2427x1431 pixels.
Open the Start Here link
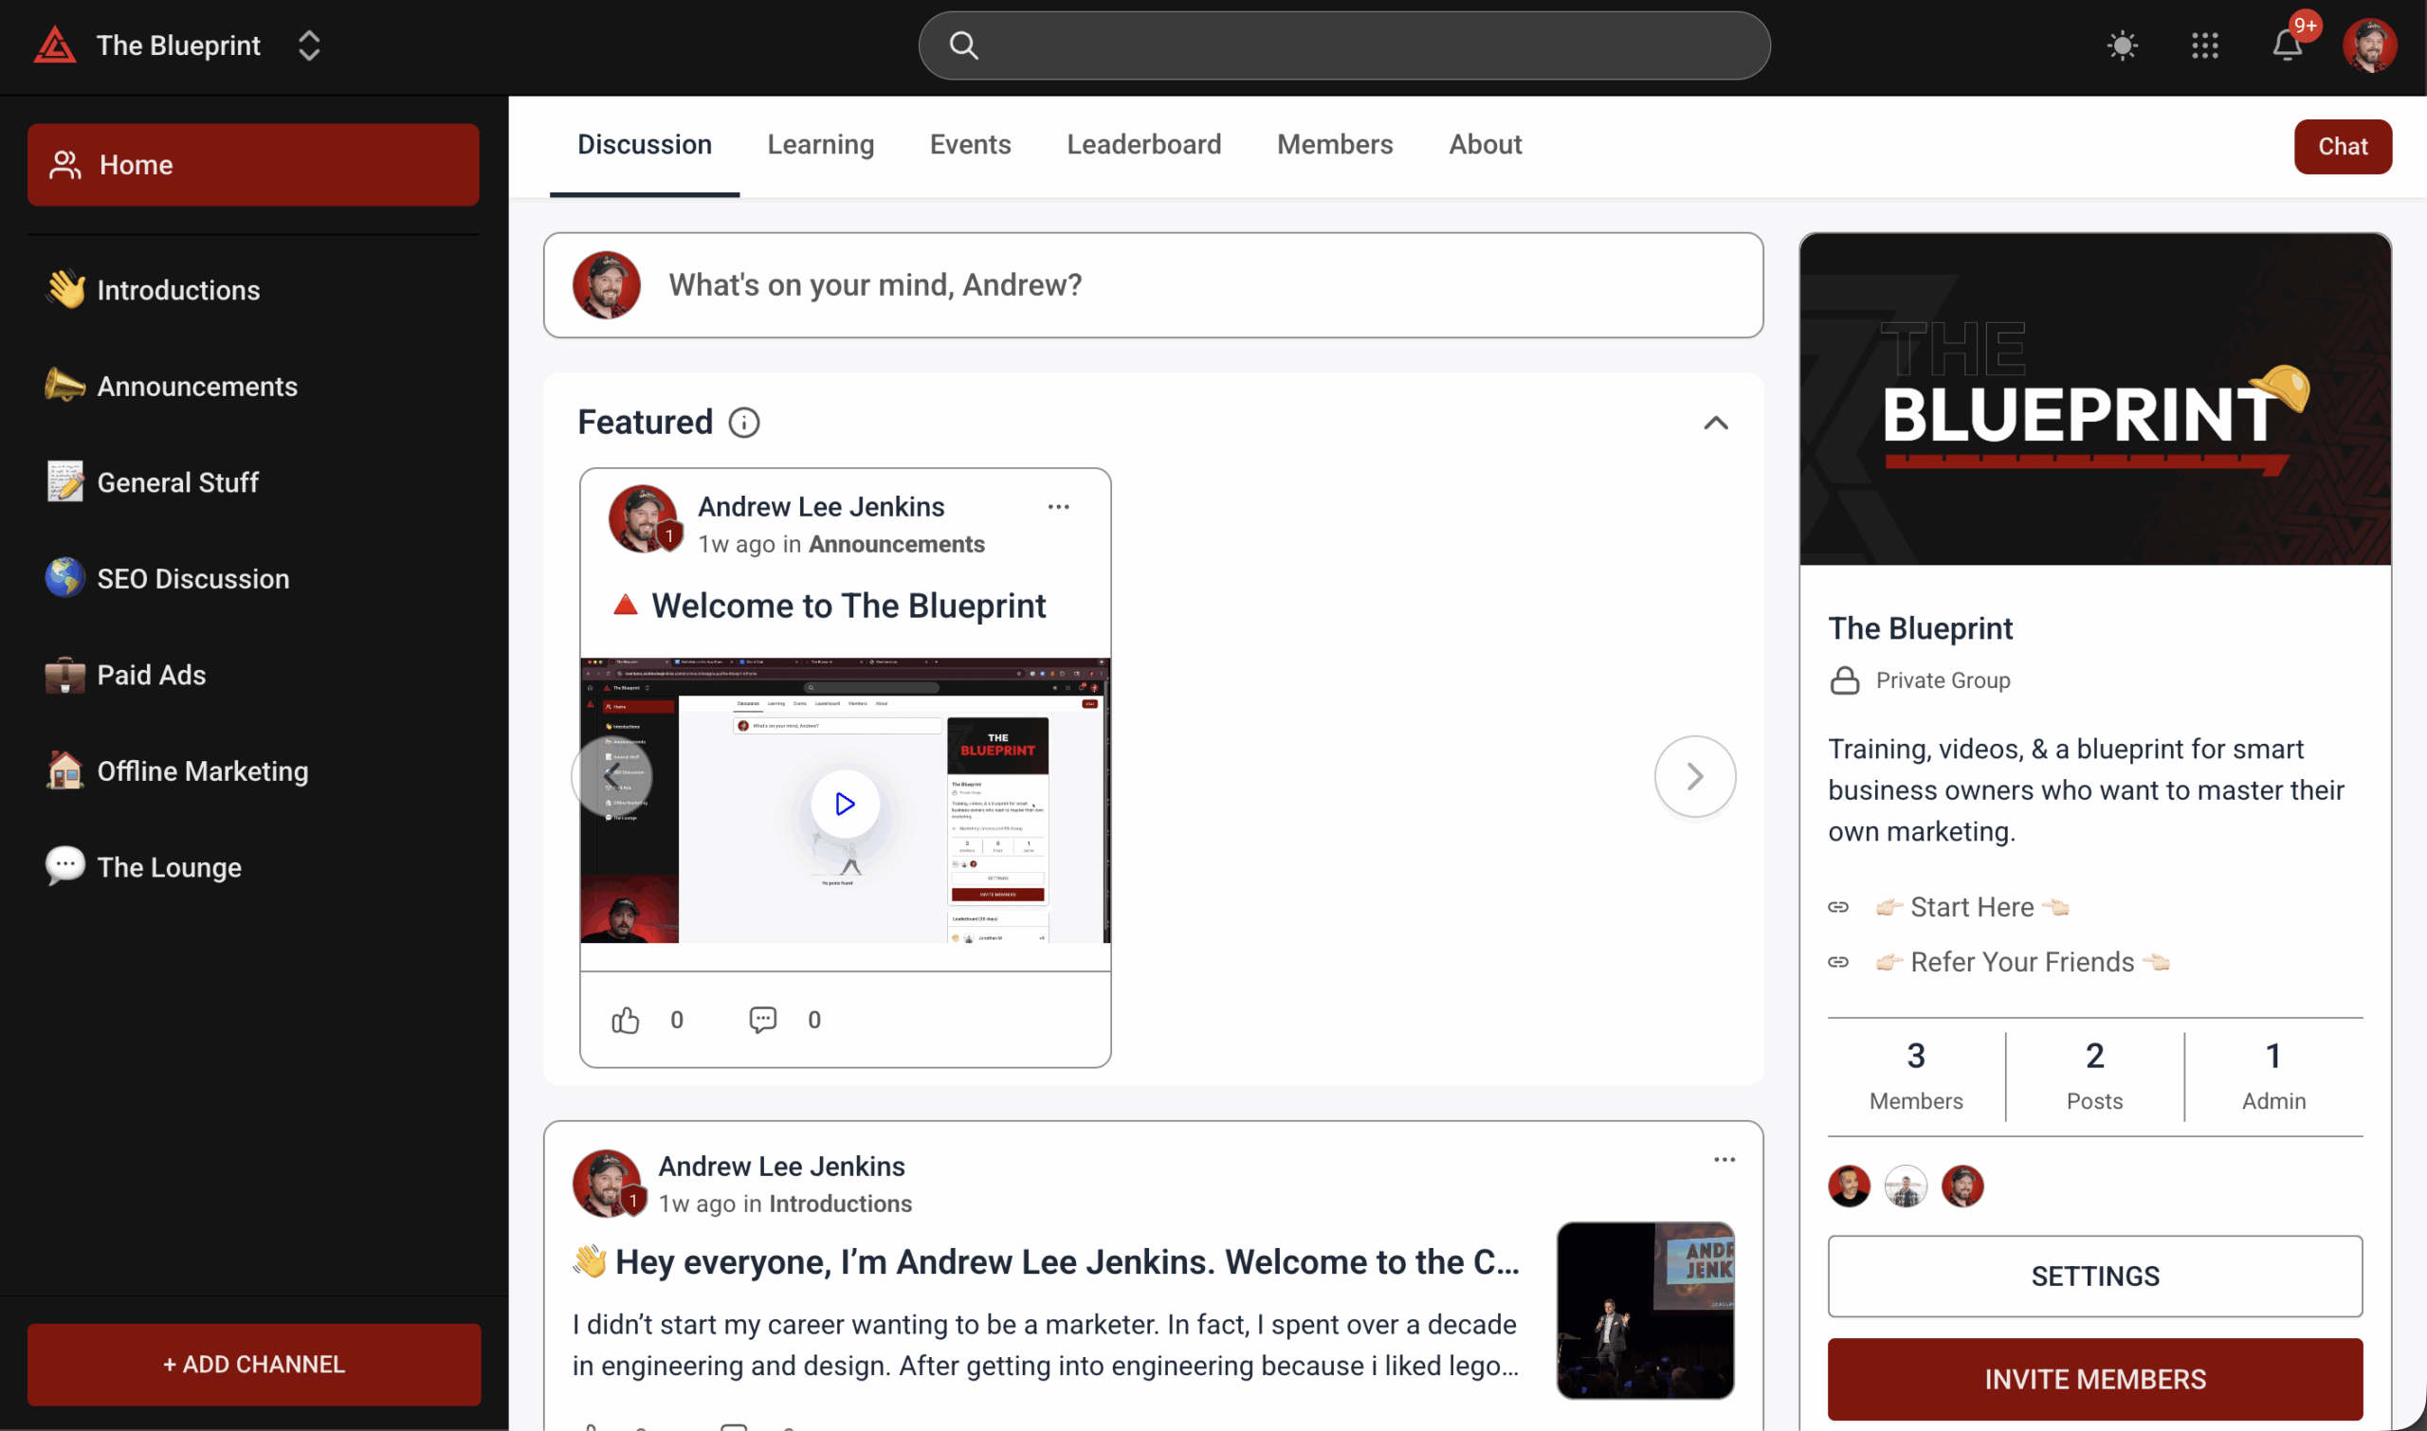(1971, 907)
